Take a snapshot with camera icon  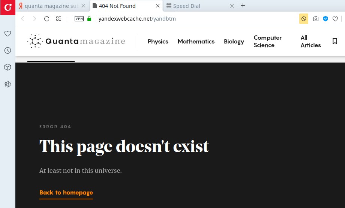[x=316, y=19]
